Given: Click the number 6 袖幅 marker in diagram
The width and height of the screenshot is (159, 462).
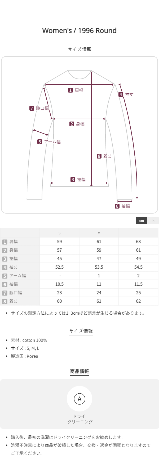Looking at the screenshot, I should tap(117, 206).
